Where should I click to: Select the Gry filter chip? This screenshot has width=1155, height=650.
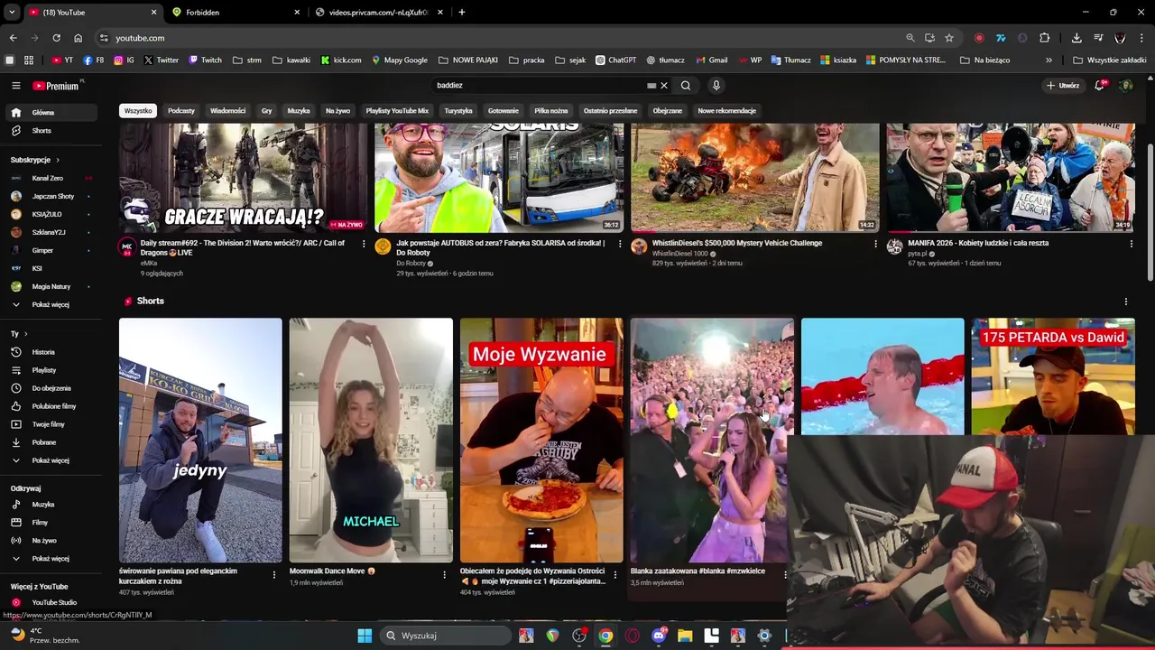pos(267,111)
